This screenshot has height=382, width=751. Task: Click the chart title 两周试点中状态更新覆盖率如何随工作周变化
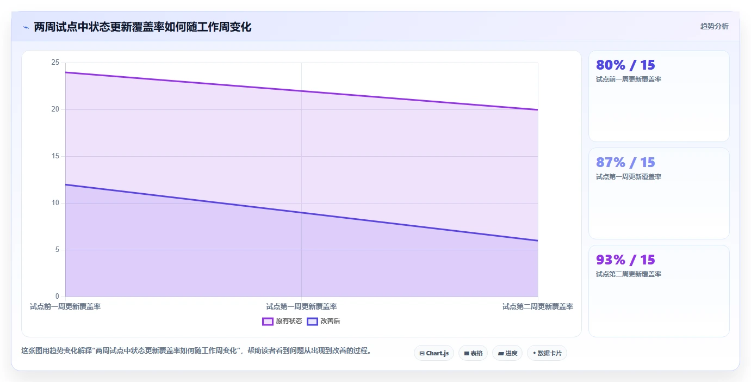pos(142,27)
